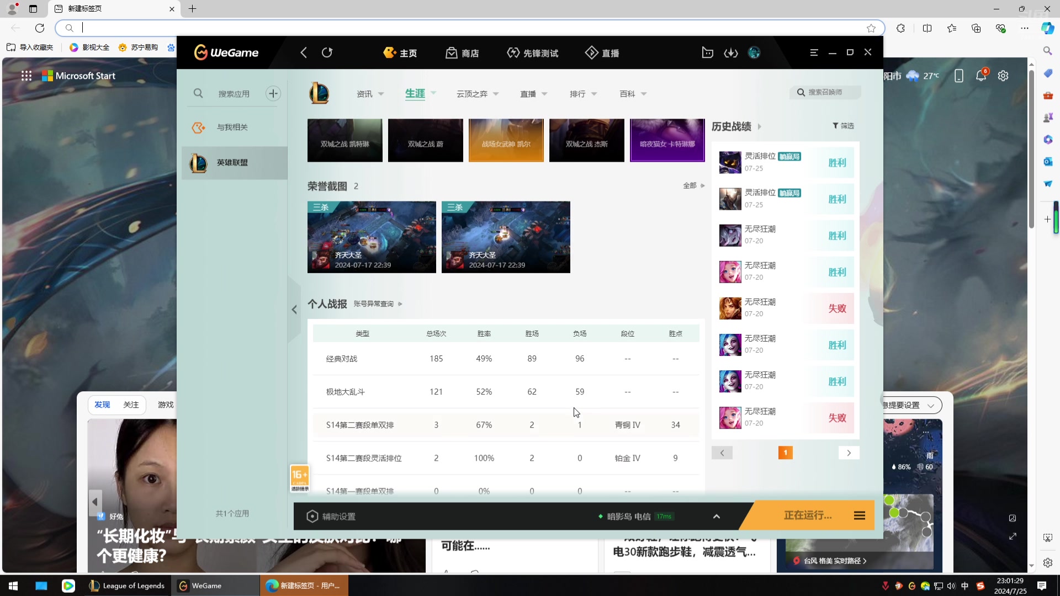This screenshot has height=596, width=1060.
Task: Click the browser address bar
Action: [x=469, y=28]
